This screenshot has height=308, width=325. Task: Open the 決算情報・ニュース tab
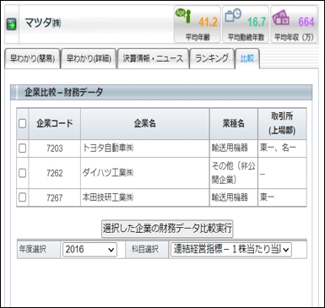[x=153, y=58]
